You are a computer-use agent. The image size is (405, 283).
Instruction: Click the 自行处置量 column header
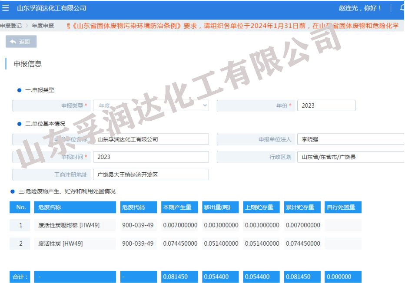coord(343,207)
